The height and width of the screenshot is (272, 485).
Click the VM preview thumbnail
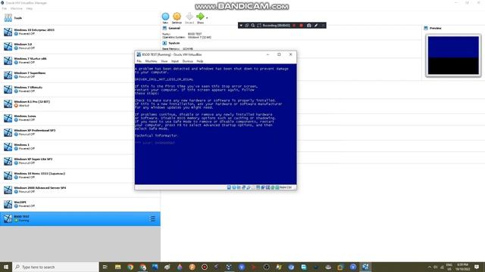[x=453, y=55]
